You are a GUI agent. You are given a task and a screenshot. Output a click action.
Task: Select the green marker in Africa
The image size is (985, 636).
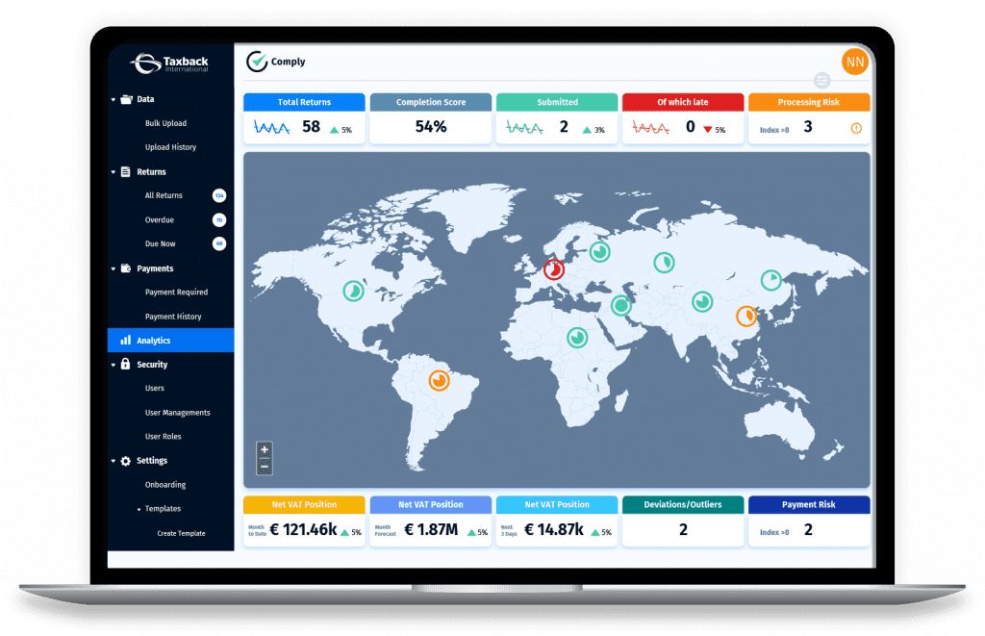point(577,338)
